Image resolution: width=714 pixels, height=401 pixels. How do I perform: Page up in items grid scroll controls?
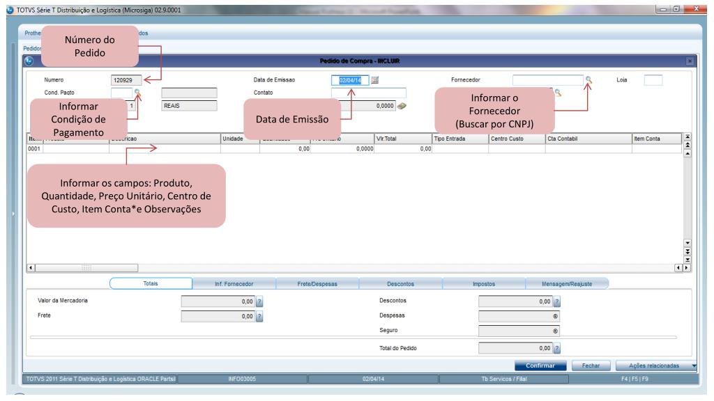(x=688, y=145)
